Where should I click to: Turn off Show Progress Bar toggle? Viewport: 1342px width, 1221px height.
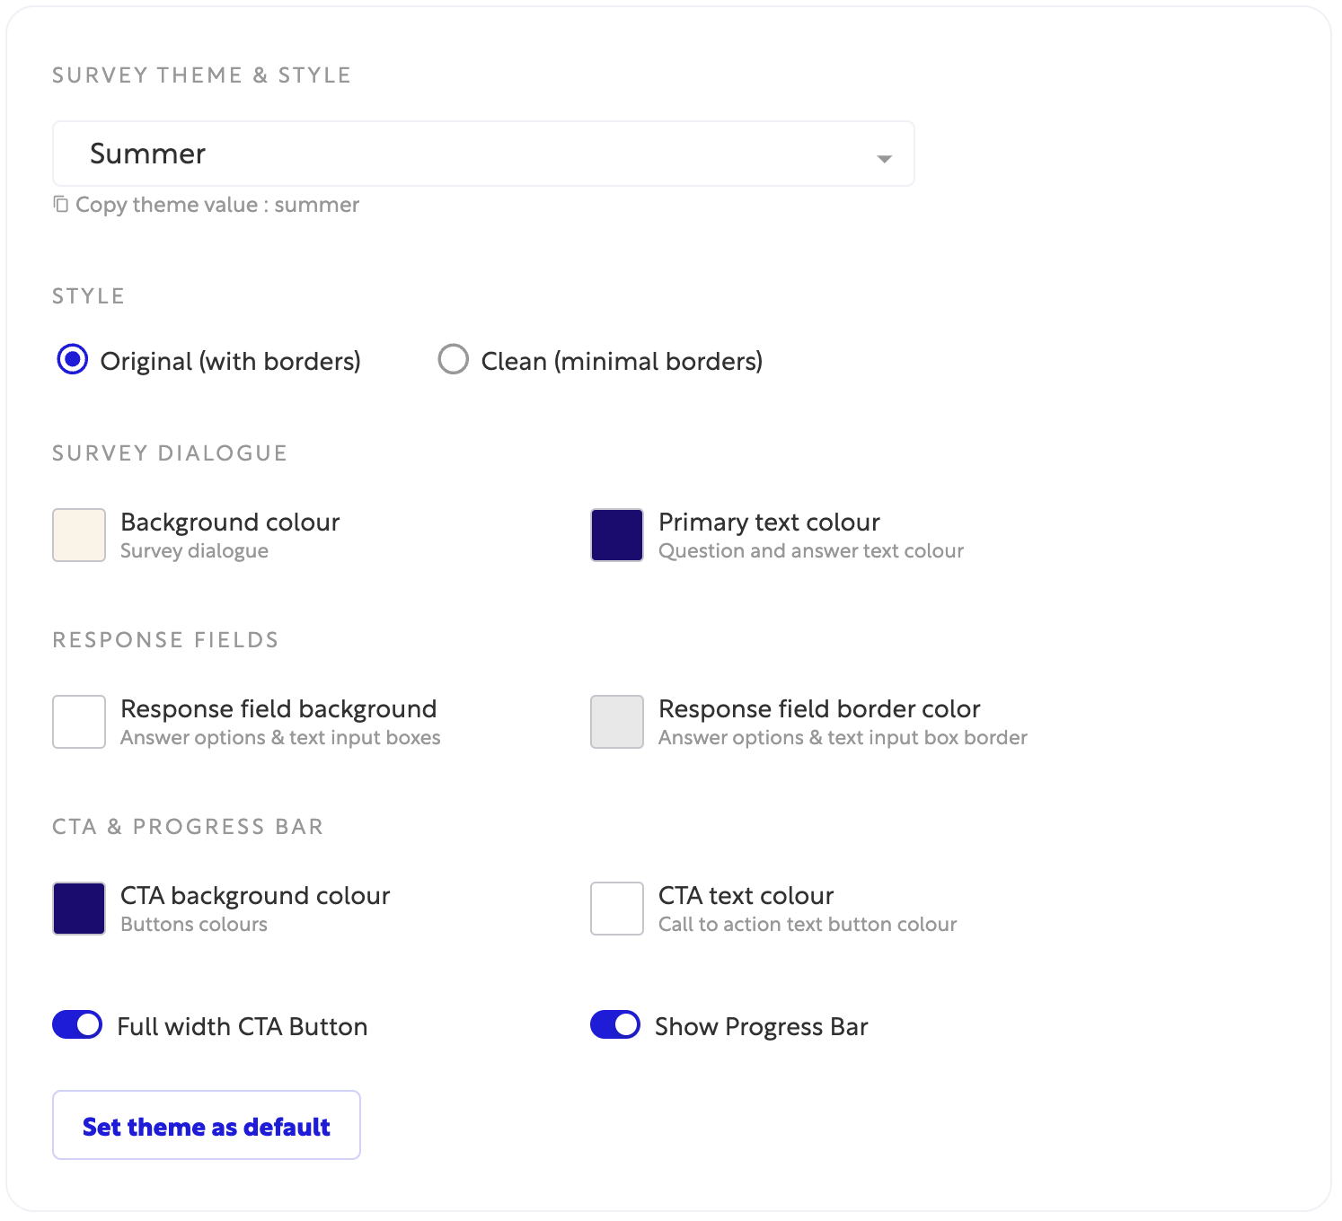coord(615,1025)
